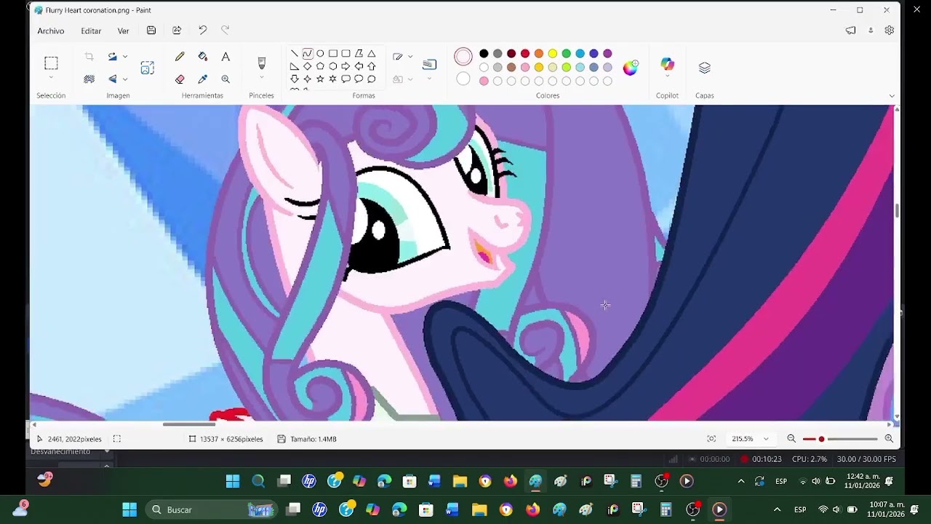The image size is (931, 524).
Task: Open the Copilot menu
Action: click(x=667, y=68)
